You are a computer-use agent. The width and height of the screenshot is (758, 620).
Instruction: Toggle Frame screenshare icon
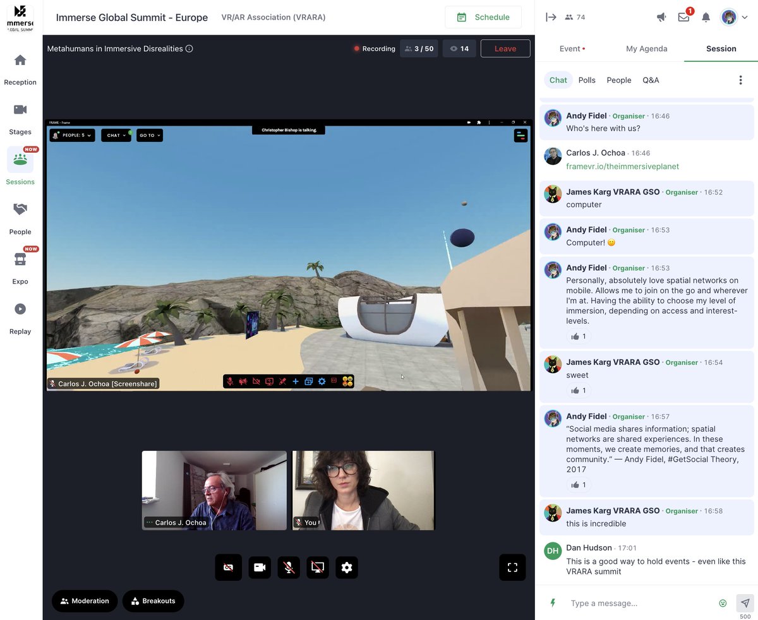pyautogui.click(x=269, y=381)
